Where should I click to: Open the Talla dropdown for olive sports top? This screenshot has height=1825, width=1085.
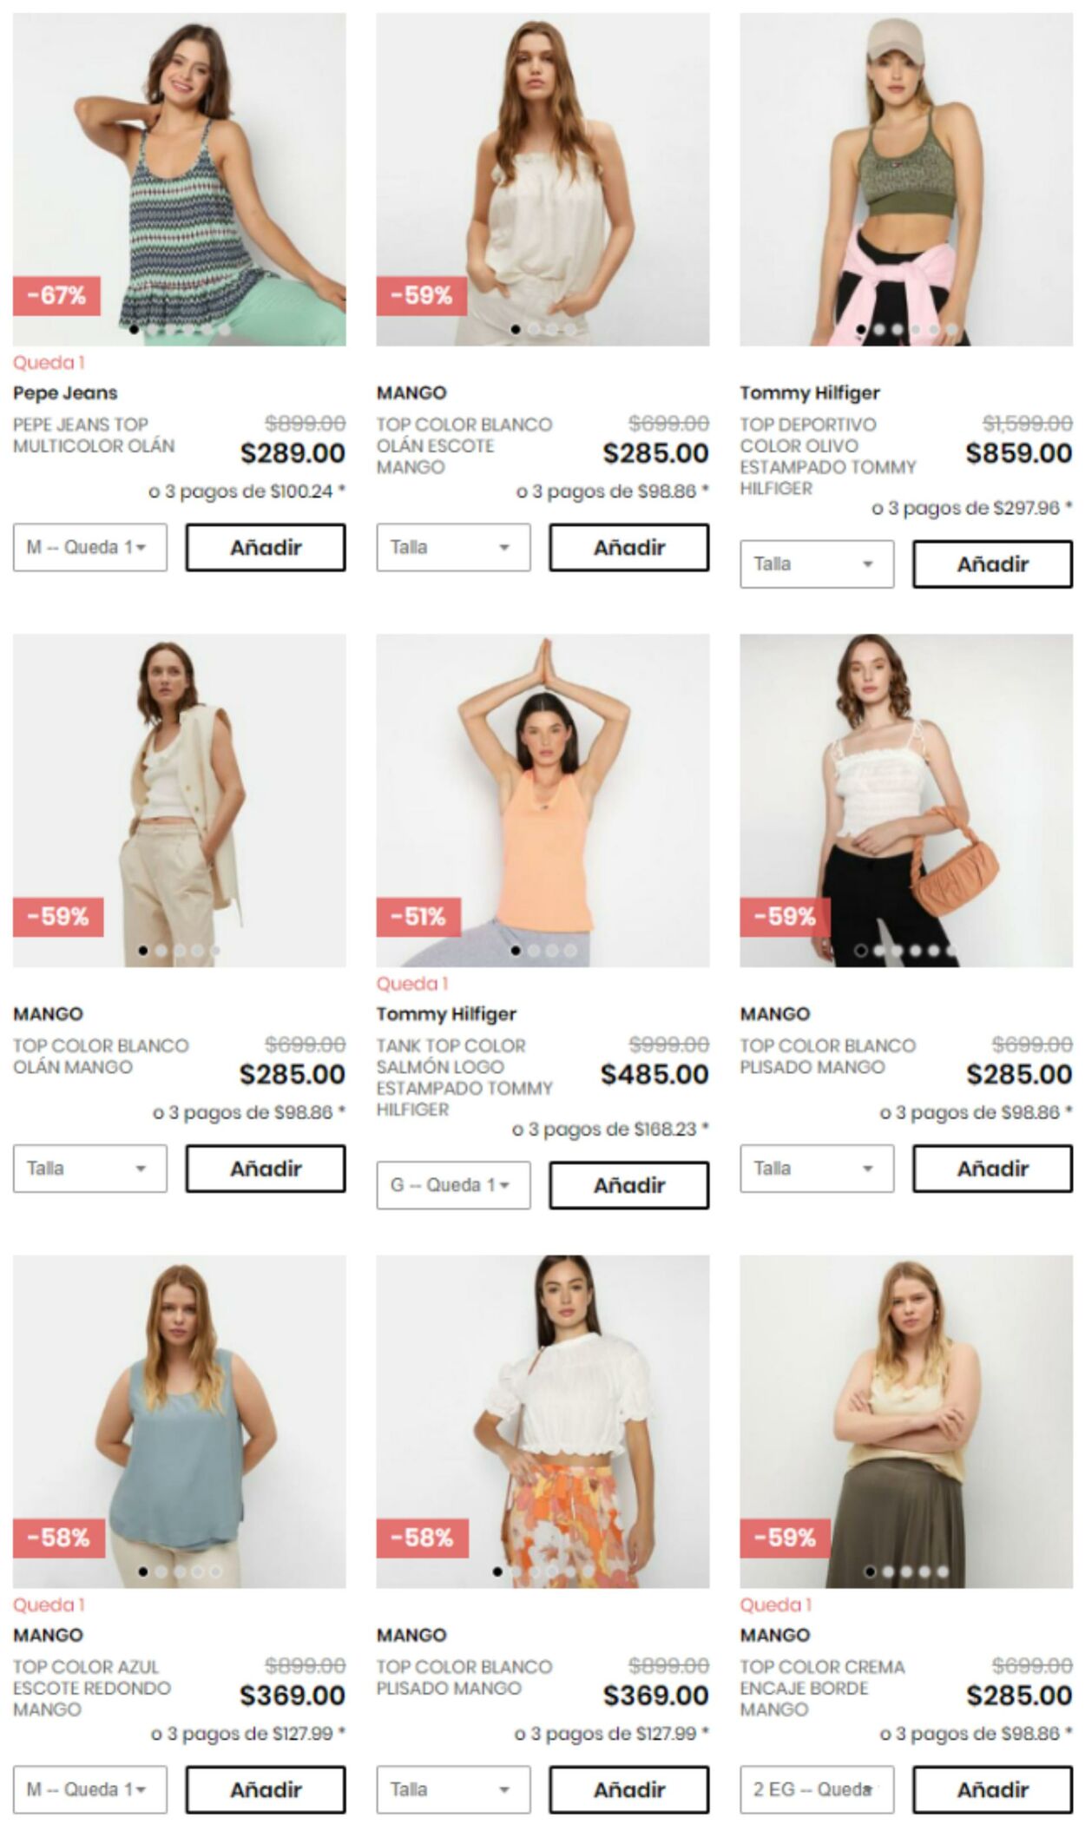pos(817,564)
